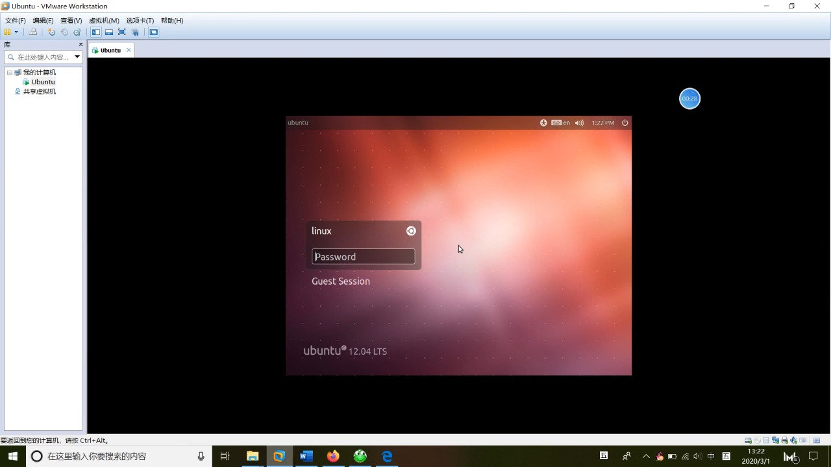
Task: Open the Windows notification center icon
Action: click(813, 456)
